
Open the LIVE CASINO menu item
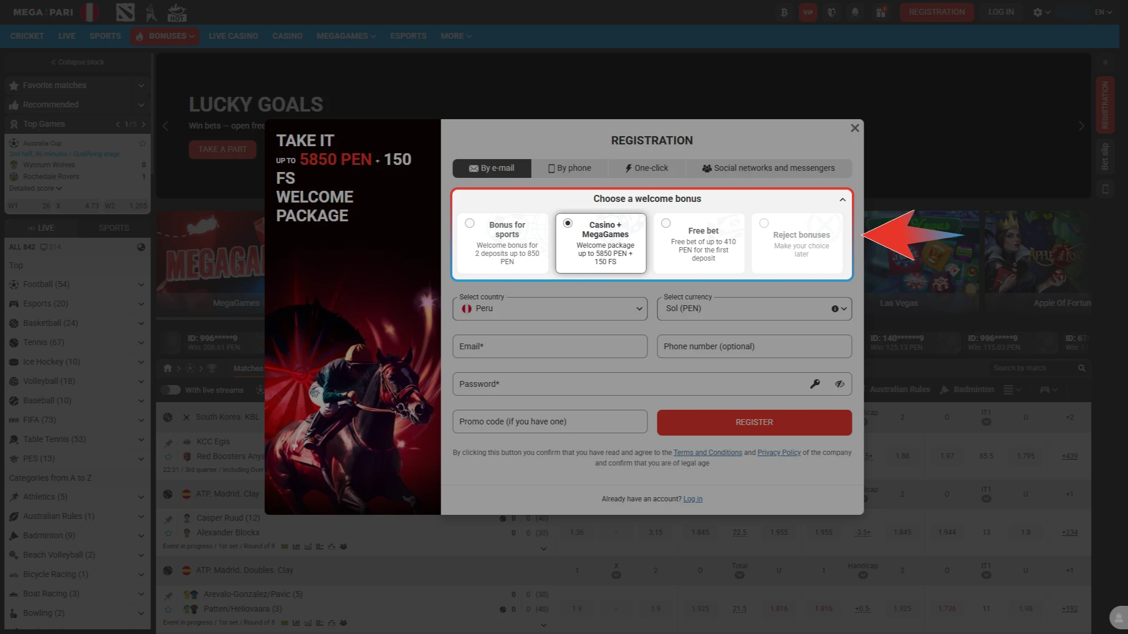click(x=233, y=36)
